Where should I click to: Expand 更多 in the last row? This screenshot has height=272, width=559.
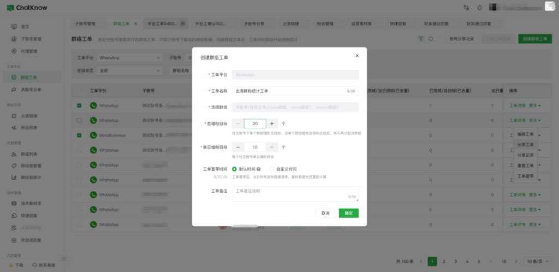point(535,224)
